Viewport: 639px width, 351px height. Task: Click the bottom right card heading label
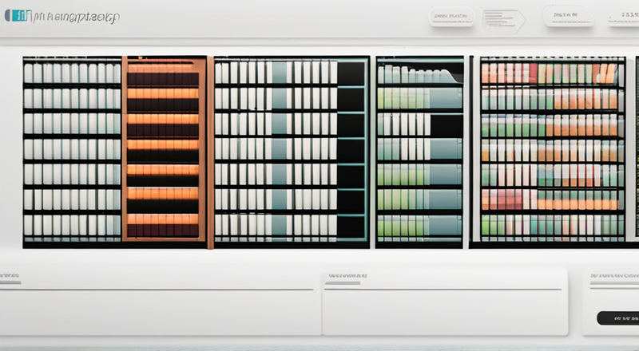pyautogui.click(x=614, y=276)
